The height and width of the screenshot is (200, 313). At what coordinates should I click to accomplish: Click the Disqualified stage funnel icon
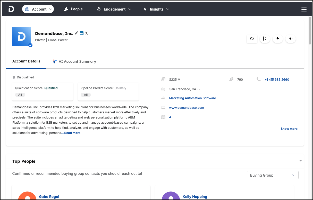point(14,77)
